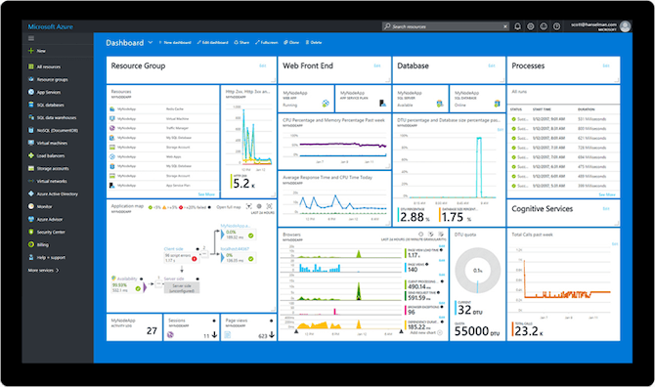This screenshot has width=655, height=387.
Task: Open the notifications bell
Action: (517, 26)
